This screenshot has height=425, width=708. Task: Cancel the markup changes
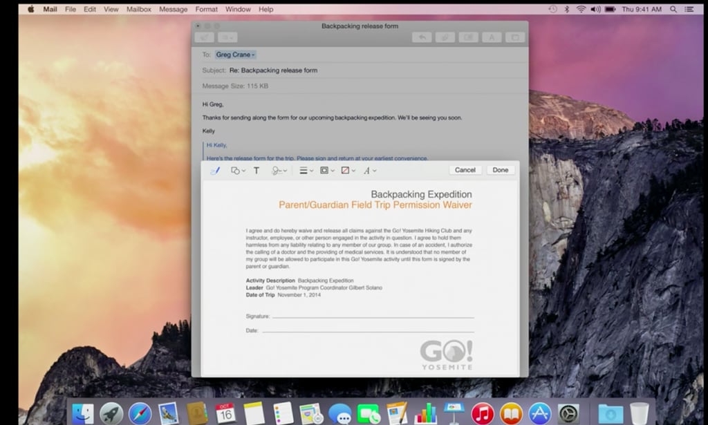(465, 169)
